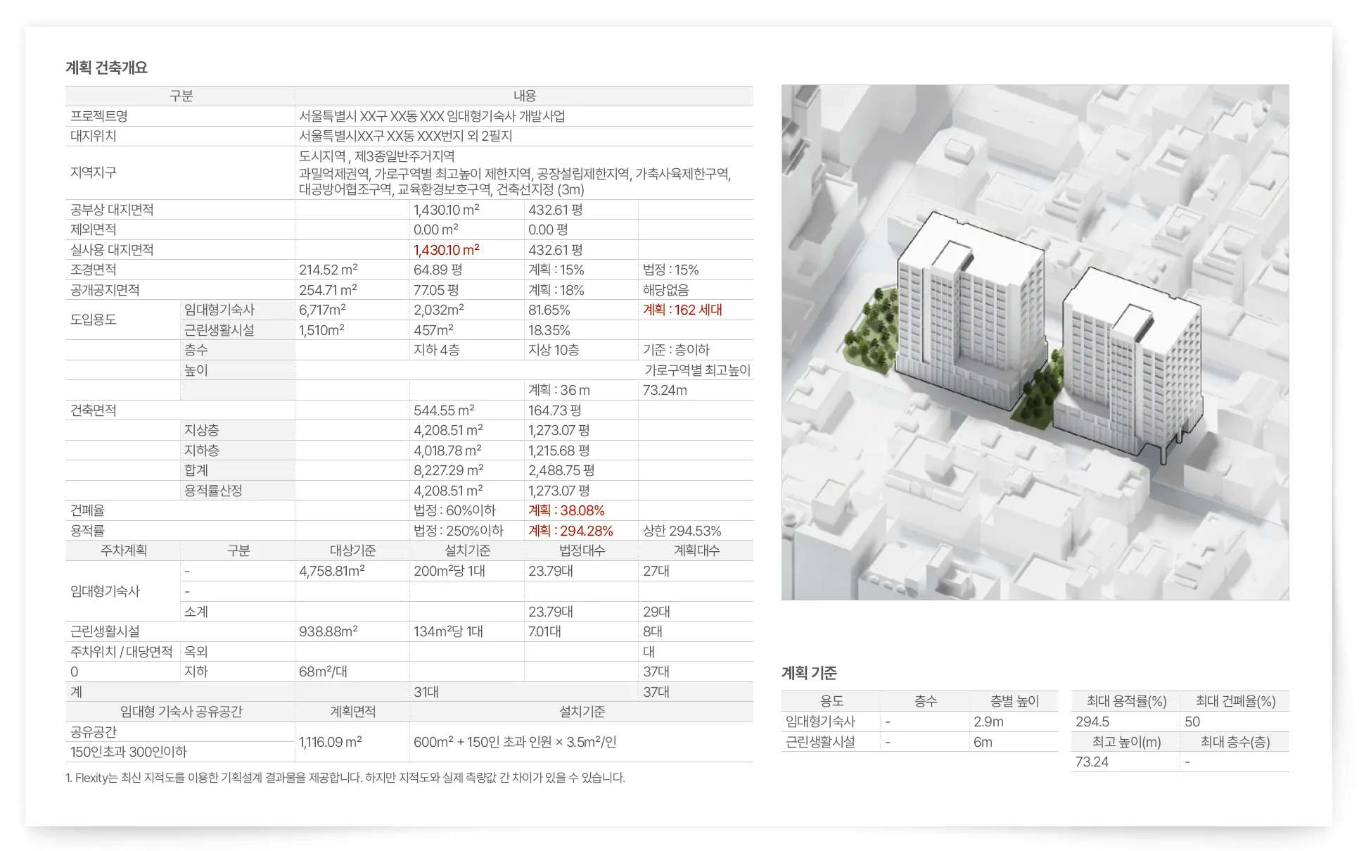The image size is (1359, 851).
Task: Click the red 계획 : 162 세대 text
Action: [682, 310]
